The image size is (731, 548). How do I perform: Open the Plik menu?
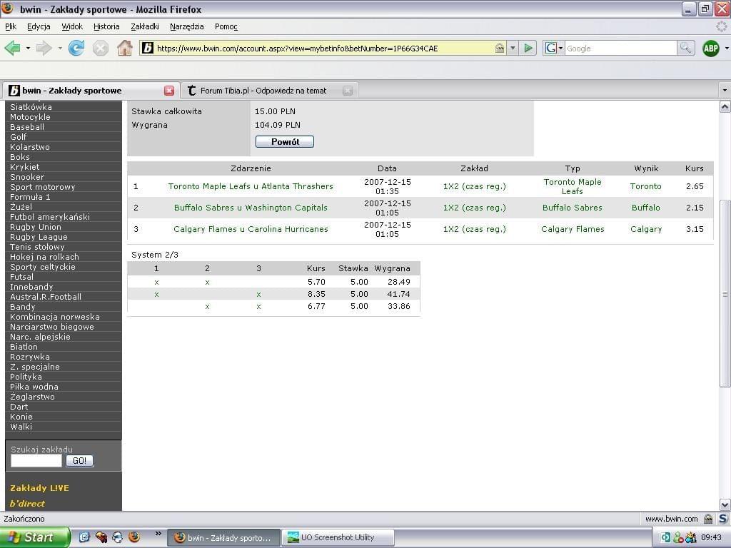[11, 26]
